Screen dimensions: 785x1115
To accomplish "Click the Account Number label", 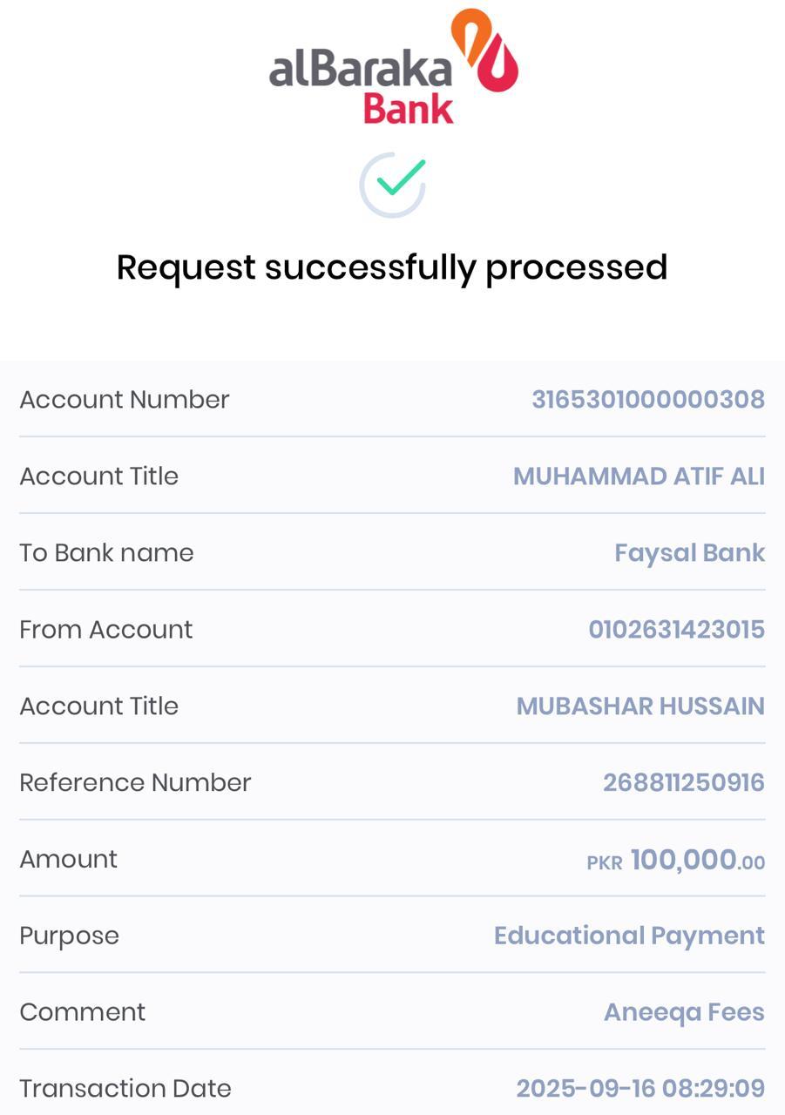I will [x=125, y=400].
